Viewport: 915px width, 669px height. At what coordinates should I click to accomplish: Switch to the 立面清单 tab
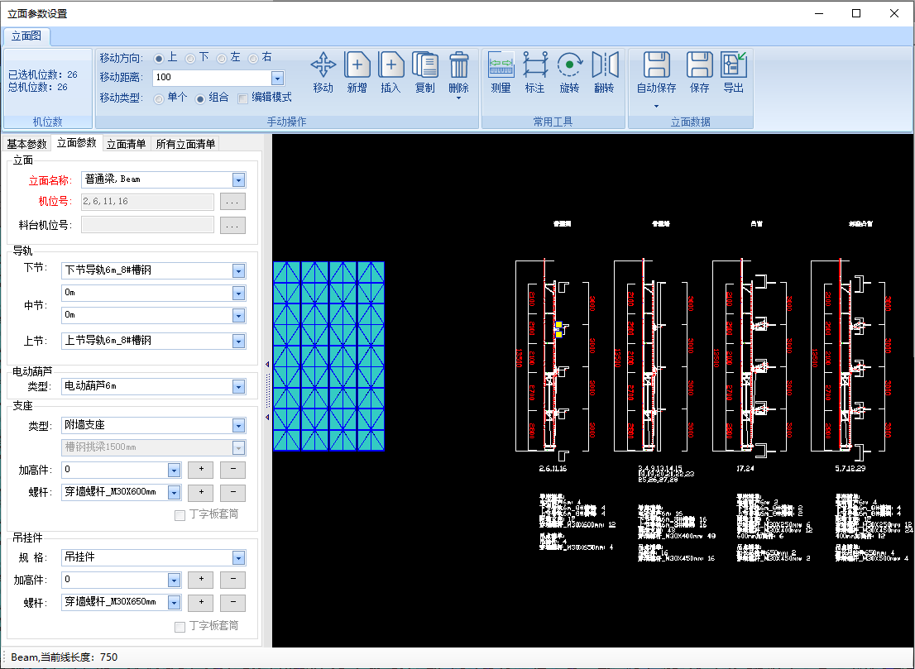coord(126,144)
